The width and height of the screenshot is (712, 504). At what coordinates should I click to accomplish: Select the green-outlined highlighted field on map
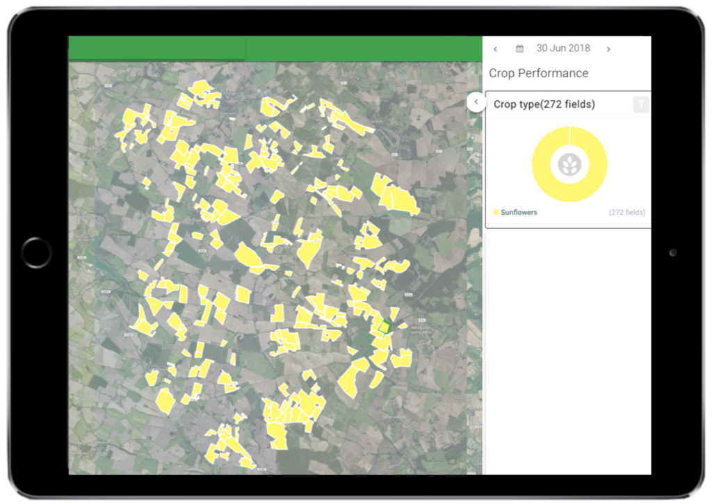tap(385, 327)
